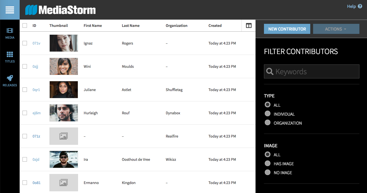The width and height of the screenshot is (367, 193).
Task: Check the box for contributor 0zjd
Action: click(x=25, y=159)
